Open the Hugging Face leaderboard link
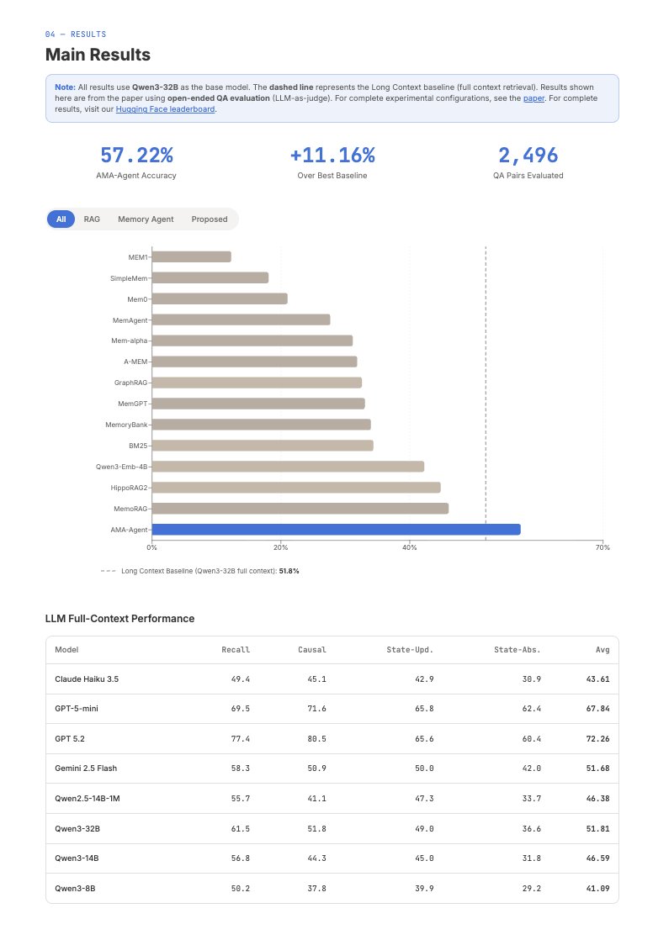Screen dimensions: 653x940 (x=165, y=109)
